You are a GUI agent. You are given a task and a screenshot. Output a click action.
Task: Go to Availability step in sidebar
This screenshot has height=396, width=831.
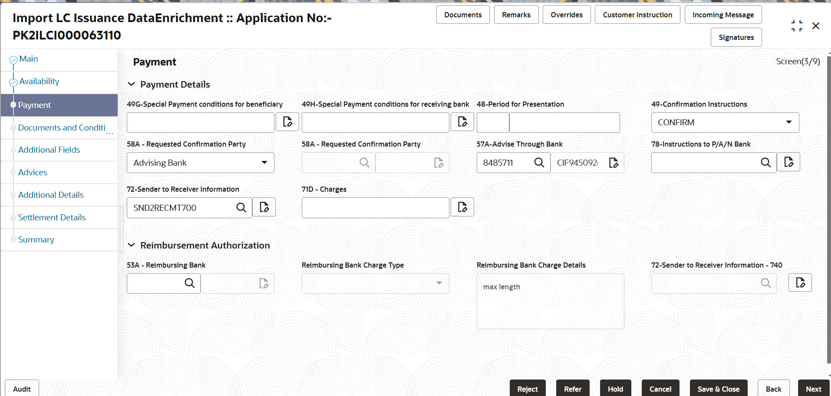click(39, 82)
